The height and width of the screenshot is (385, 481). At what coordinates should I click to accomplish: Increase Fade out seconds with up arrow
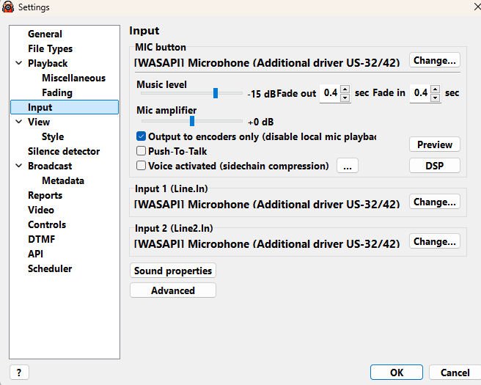[x=345, y=89]
